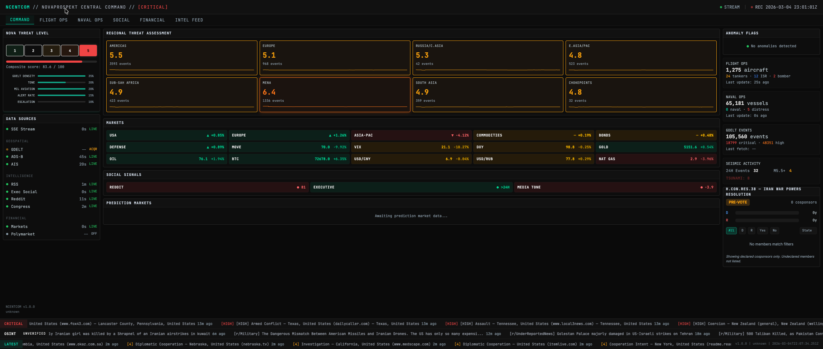The width and height of the screenshot is (823, 349).
Task: Go to the Financial tab
Action: [152, 20]
